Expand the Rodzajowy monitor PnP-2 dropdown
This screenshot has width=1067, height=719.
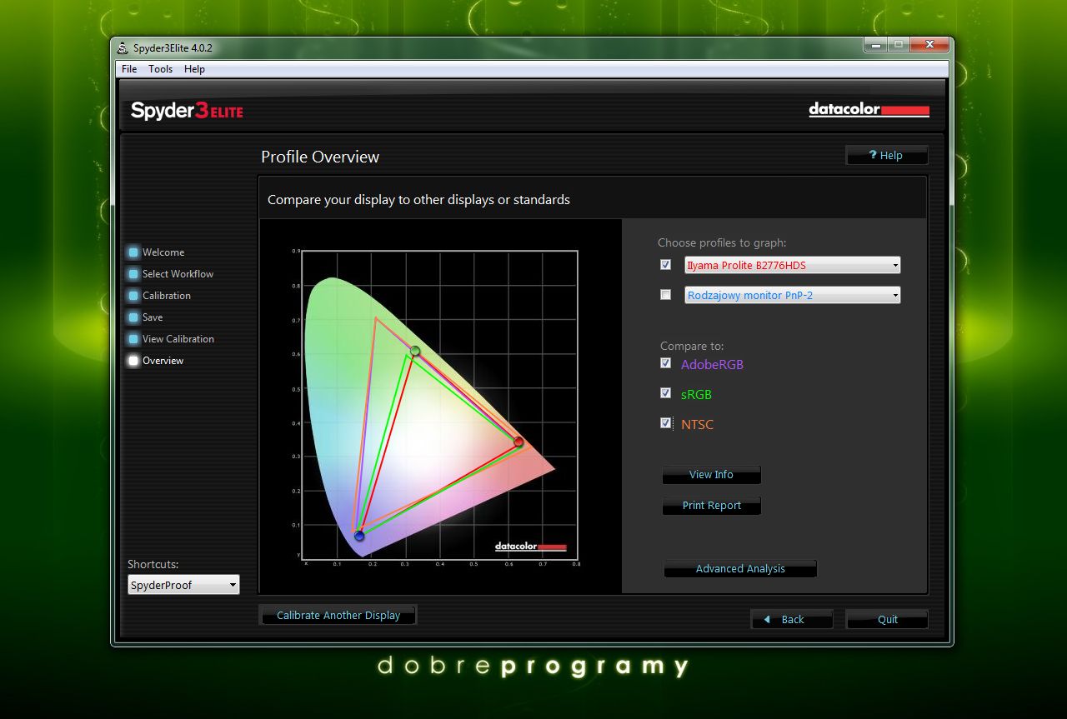pyautogui.click(x=792, y=295)
